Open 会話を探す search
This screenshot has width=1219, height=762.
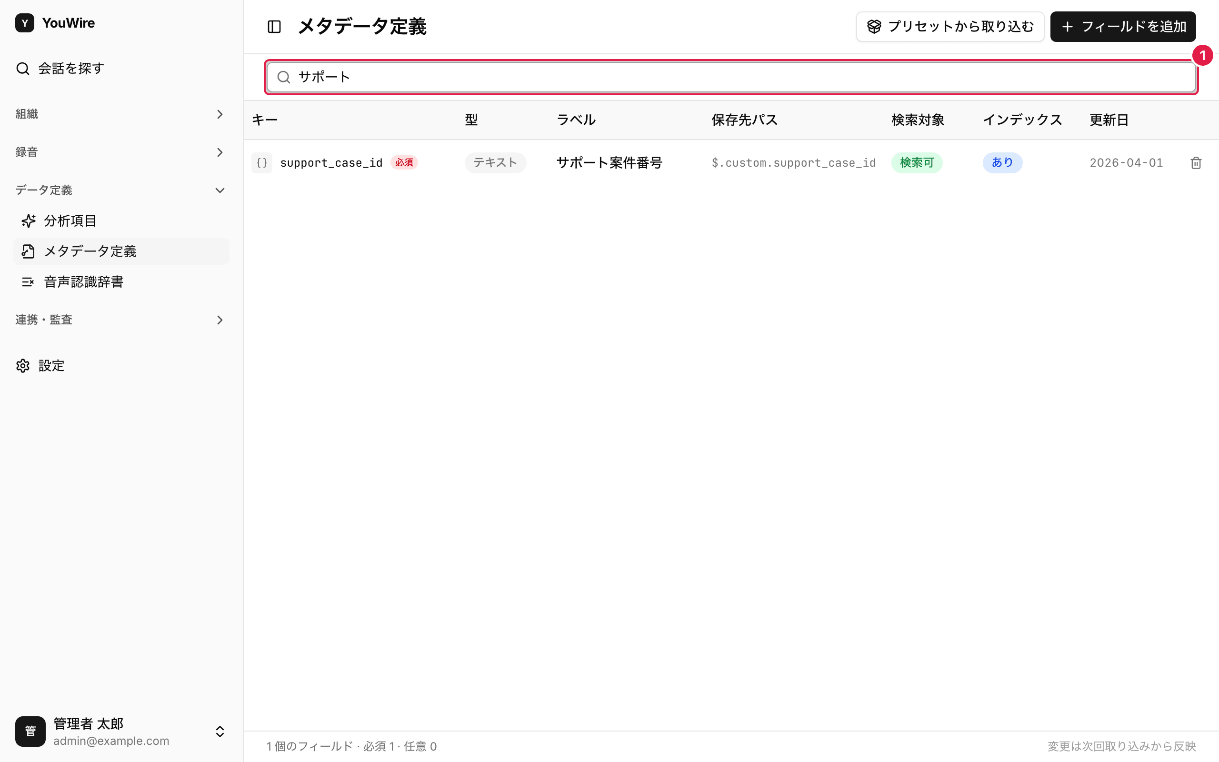coord(121,69)
